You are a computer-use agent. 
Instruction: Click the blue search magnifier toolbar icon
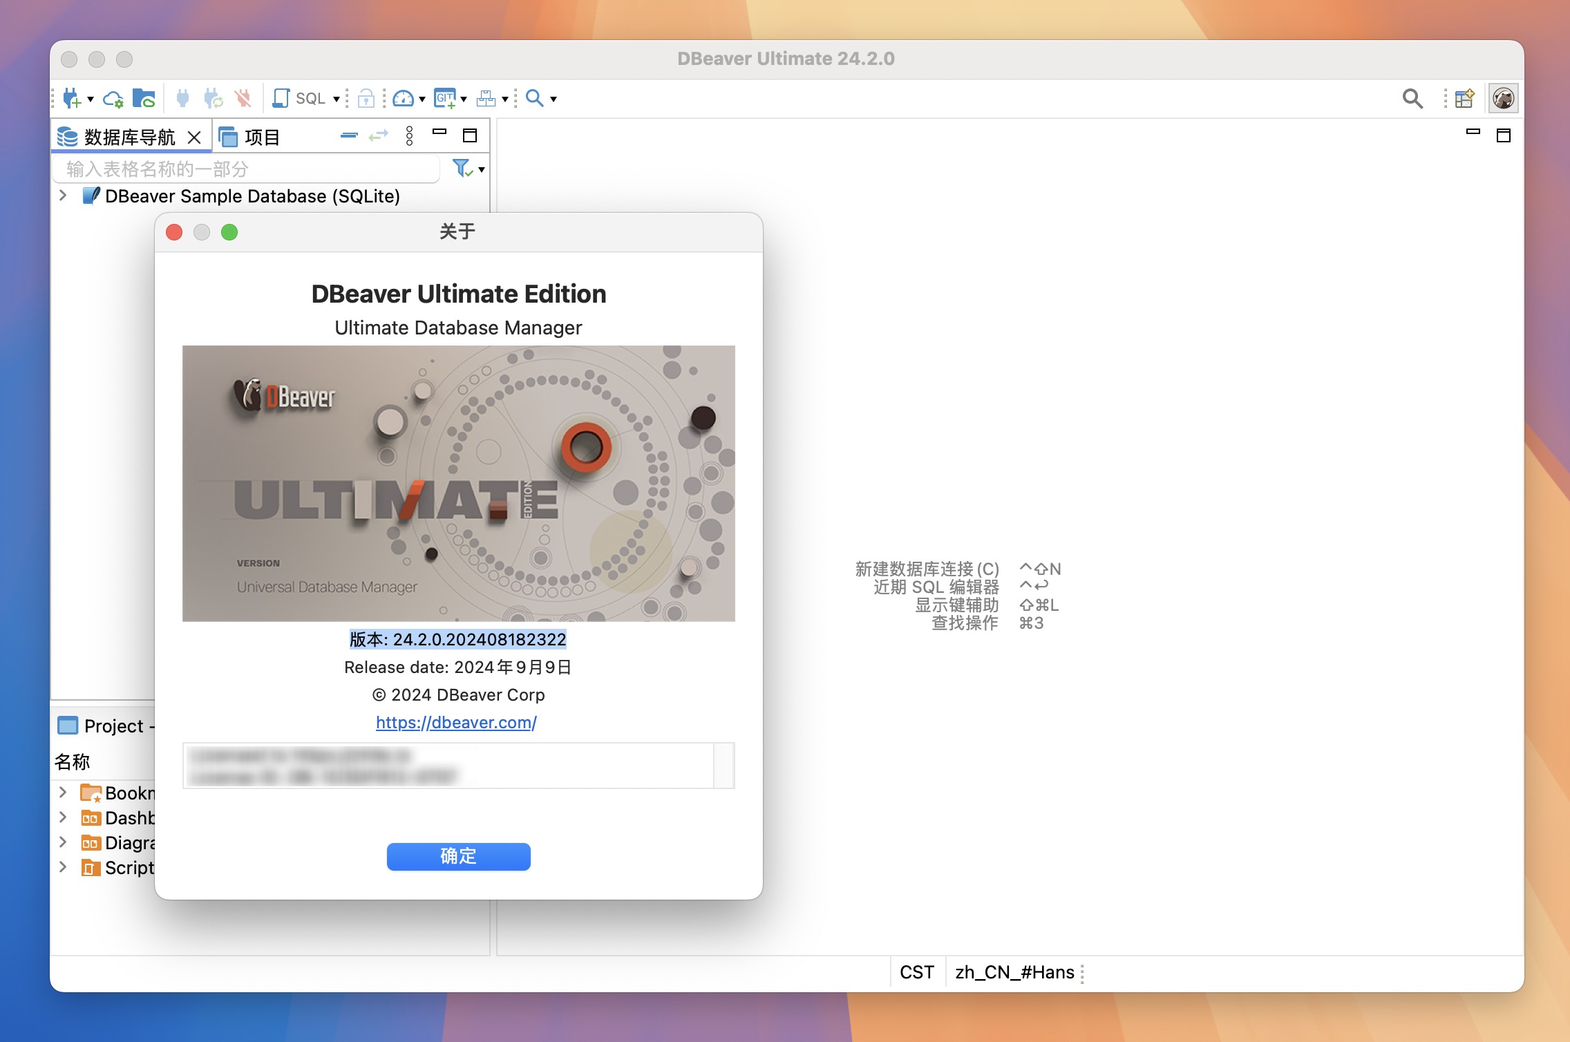[x=534, y=98]
